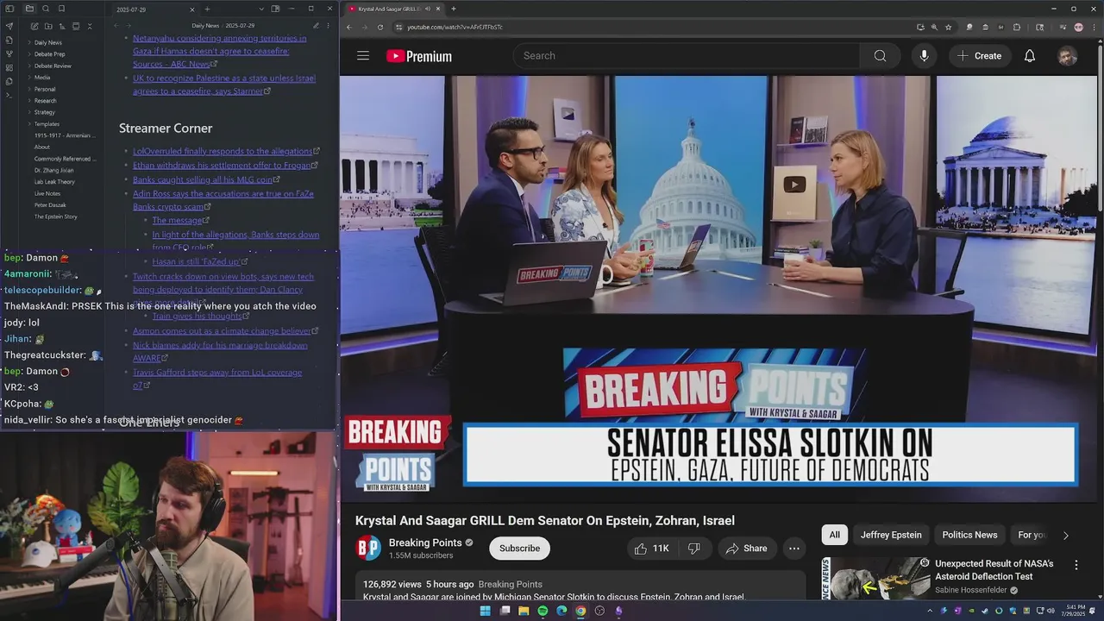Open the NASA Asteroid Deflection Test thumbnail
This screenshot has height=621, width=1104.
pos(875,578)
